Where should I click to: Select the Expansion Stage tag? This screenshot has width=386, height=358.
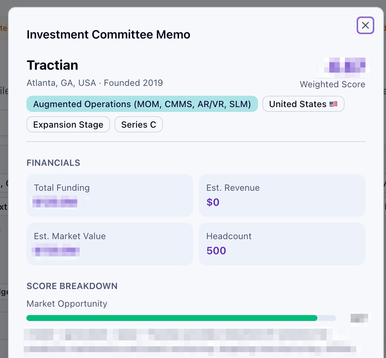click(68, 125)
